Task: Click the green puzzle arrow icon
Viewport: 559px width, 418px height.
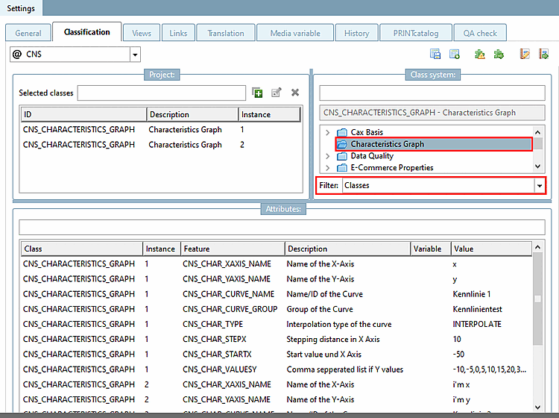Action: click(499, 54)
